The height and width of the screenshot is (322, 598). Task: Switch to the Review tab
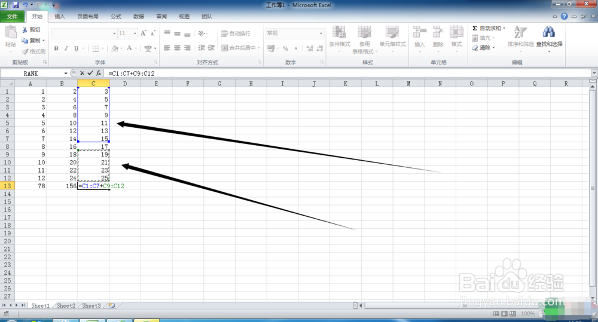(161, 16)
